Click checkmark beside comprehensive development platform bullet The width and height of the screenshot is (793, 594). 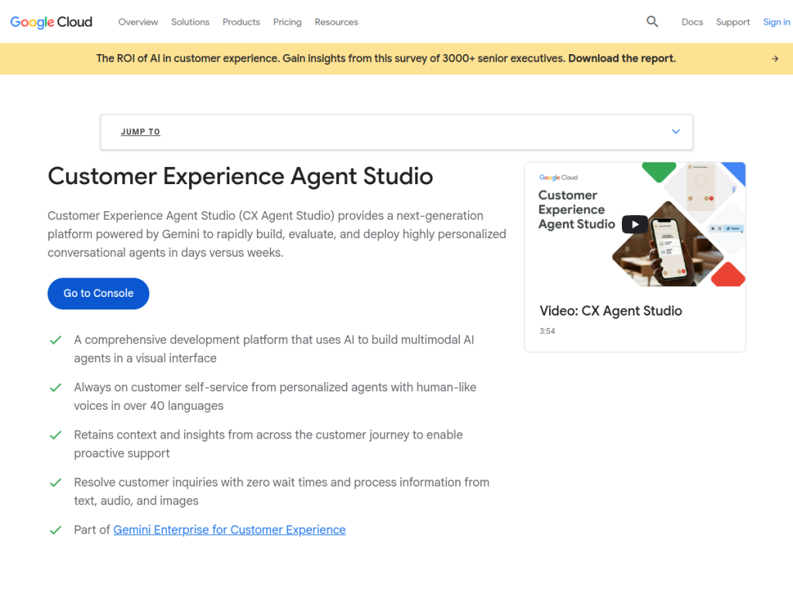coord(56,340)
